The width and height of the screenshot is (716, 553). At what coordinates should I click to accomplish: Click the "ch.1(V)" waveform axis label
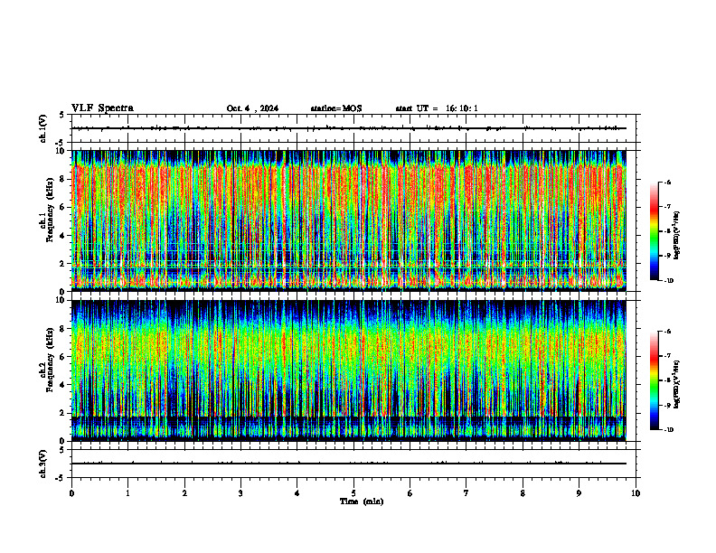point(42,128)
